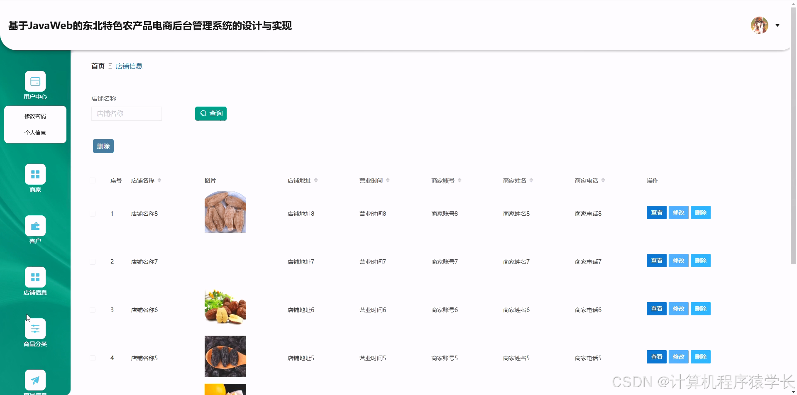The height and width of the screenshot is (395, 797).
Task: Select 修改密码 menu item
Action: [35, 116]
